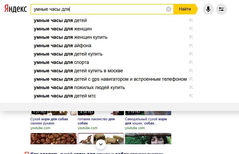239x154 pixels.
Task: Select suggestion 'умные часы для детей'
Action: click(60, 20)
